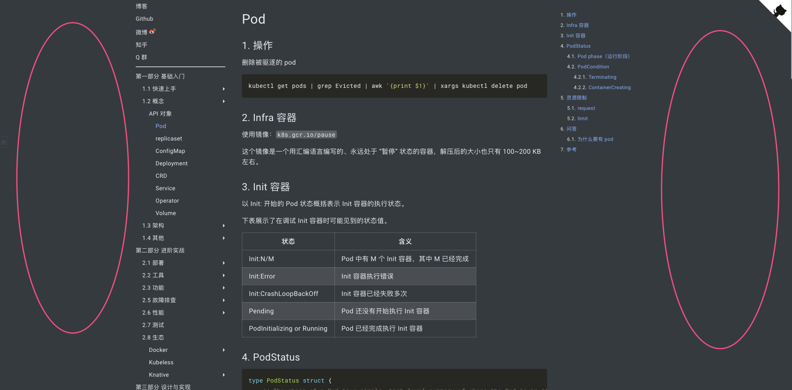
Task: Expand the 2.1 部署 section arrow
Action: coord(224,263)
